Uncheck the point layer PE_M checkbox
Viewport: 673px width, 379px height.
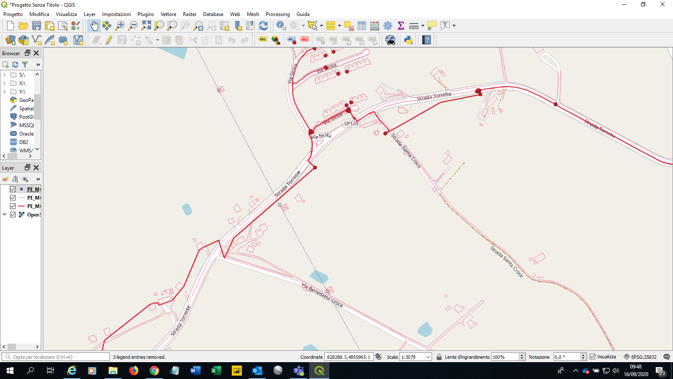tap(13, 189)
